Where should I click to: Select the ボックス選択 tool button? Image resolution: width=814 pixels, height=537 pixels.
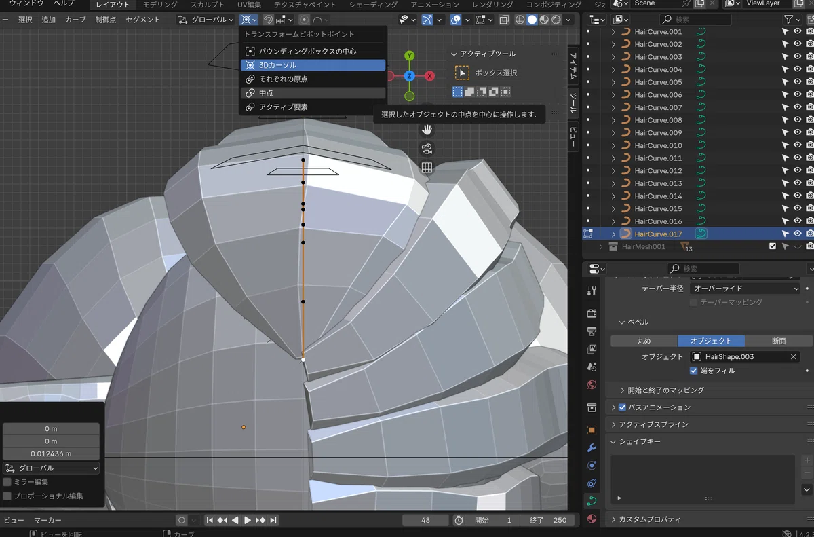462,73
